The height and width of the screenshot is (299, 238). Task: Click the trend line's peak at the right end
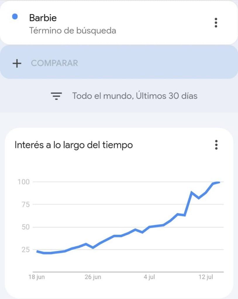pos(219,182)
